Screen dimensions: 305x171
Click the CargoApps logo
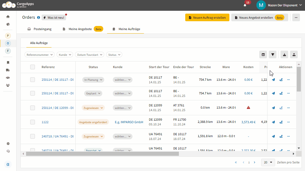(18, 5)
